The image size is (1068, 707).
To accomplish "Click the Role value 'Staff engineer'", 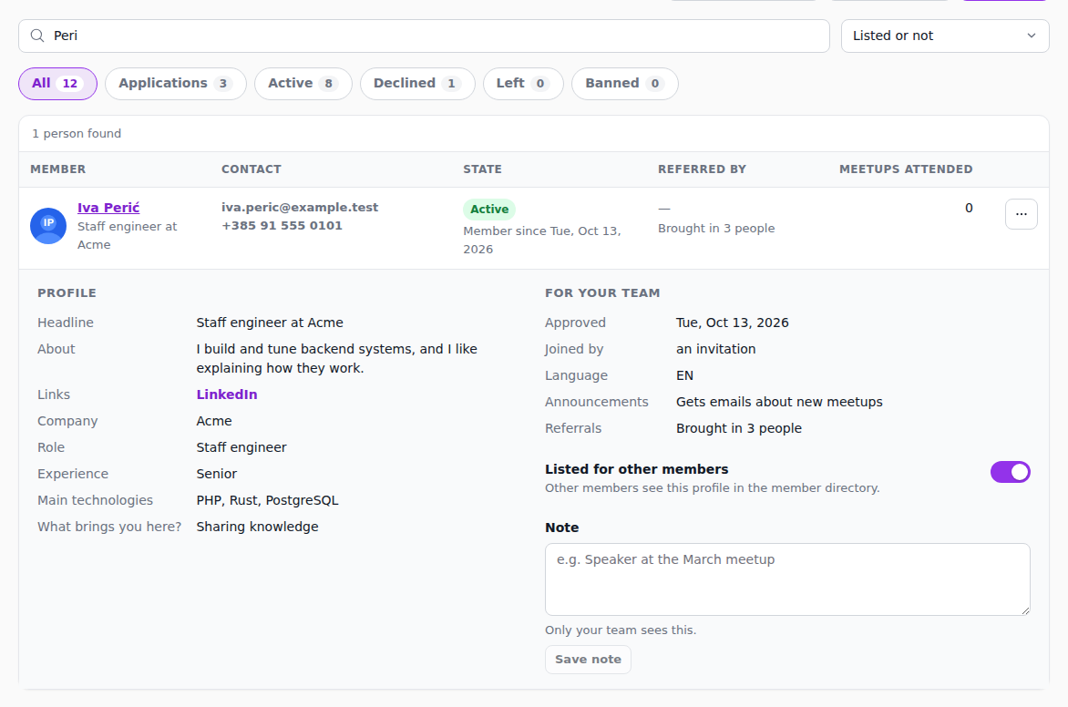I will click(x=241, y=447).
